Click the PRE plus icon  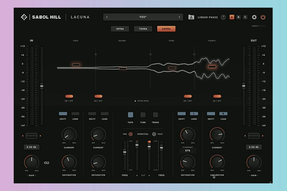[x=130, y=134]
